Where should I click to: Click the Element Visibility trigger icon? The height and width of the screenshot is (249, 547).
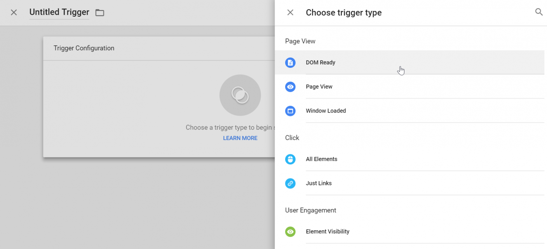pyautogui.click(x=291, y=232)
